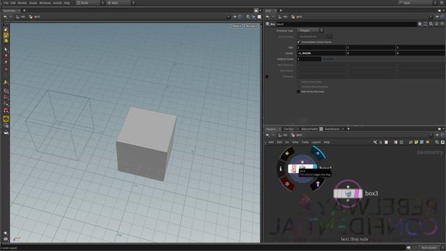
Task: Click the Uniform Scale value field
Action: point(309,59)
